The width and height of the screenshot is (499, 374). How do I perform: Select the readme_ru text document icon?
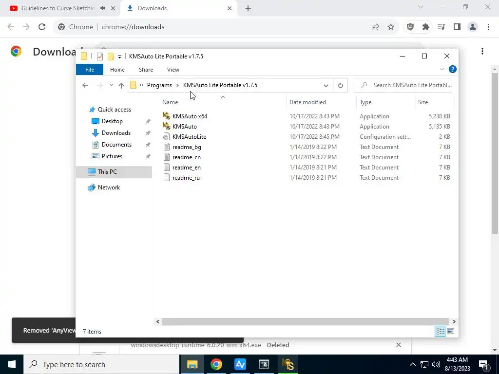pos(166,177)
